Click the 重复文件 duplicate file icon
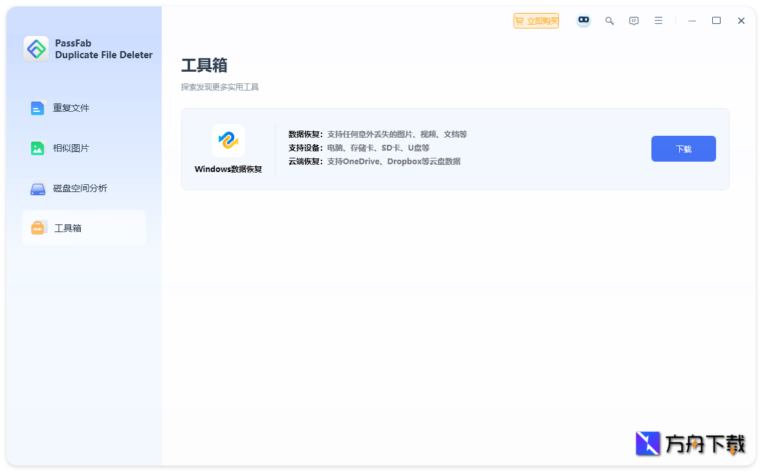The width and height of the screenshot is (762, 472). tap(38, 107)
